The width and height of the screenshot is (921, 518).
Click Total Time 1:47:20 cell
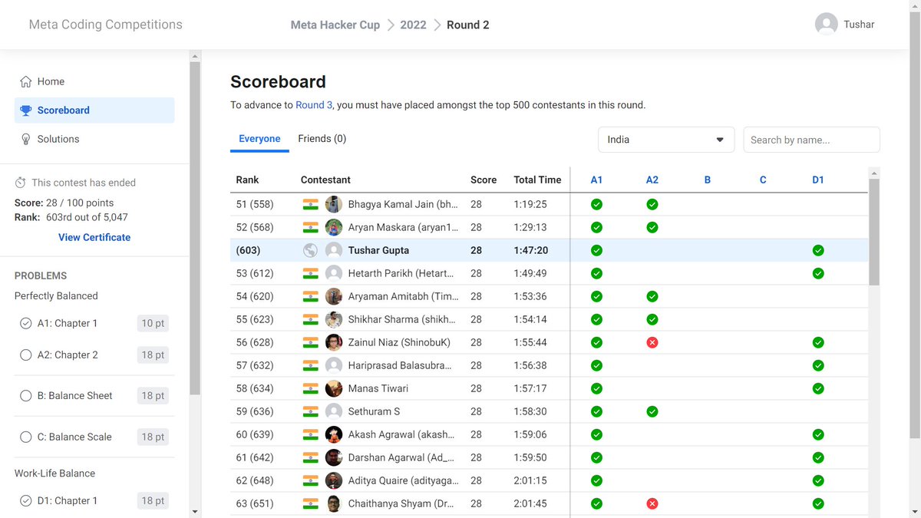click(530, 250)
